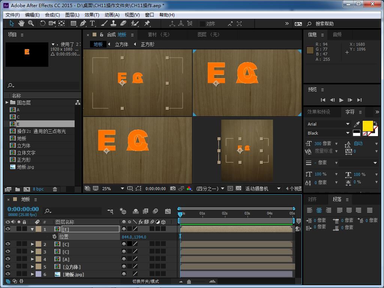Select the Rotation tool

point(42,23)
